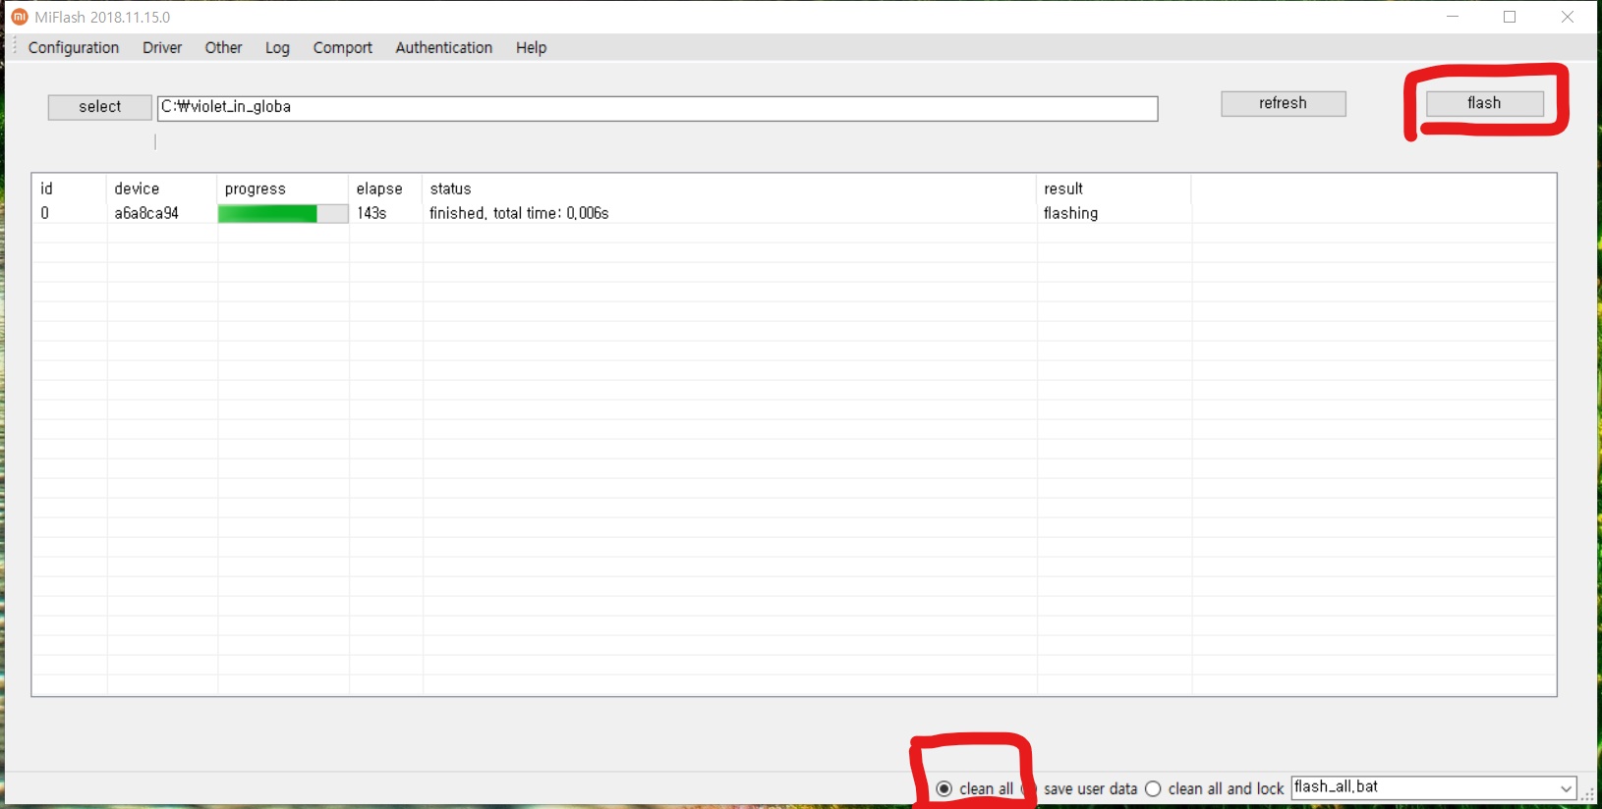Open the Driver menu
This screenshot has height=809, width=1602.
[162, 47]
